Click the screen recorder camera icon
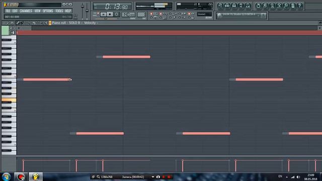 (x=158, y=177)
